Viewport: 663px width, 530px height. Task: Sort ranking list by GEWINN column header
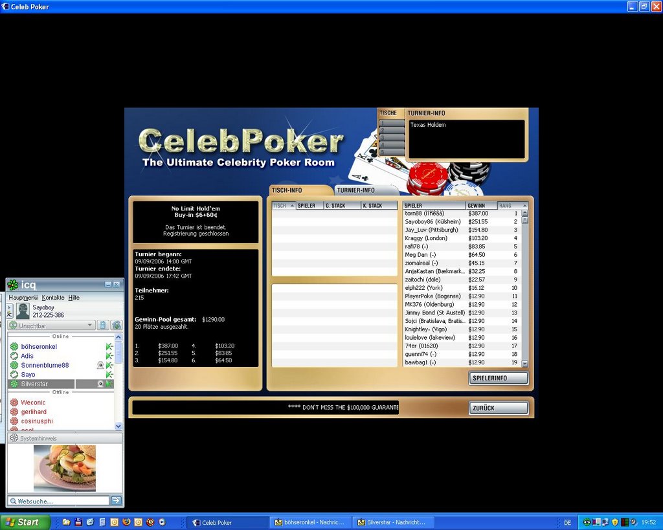481,206
